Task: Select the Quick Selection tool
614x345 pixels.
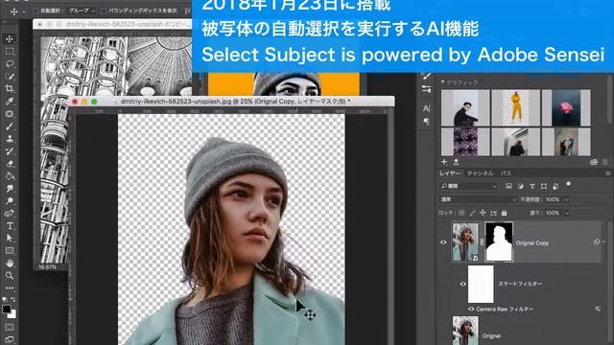Action: click(10, 77)
